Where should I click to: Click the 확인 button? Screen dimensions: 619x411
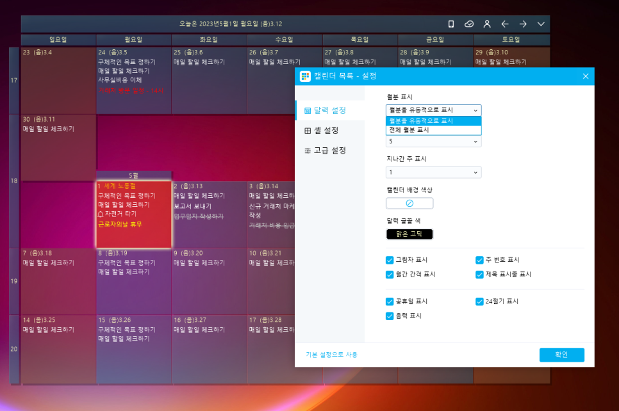click(562, 355)
